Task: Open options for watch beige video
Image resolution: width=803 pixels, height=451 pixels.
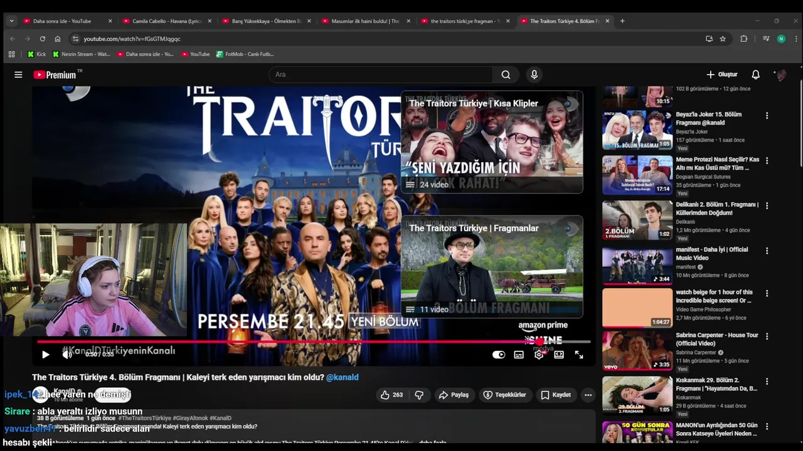Action: click(767, 293)
